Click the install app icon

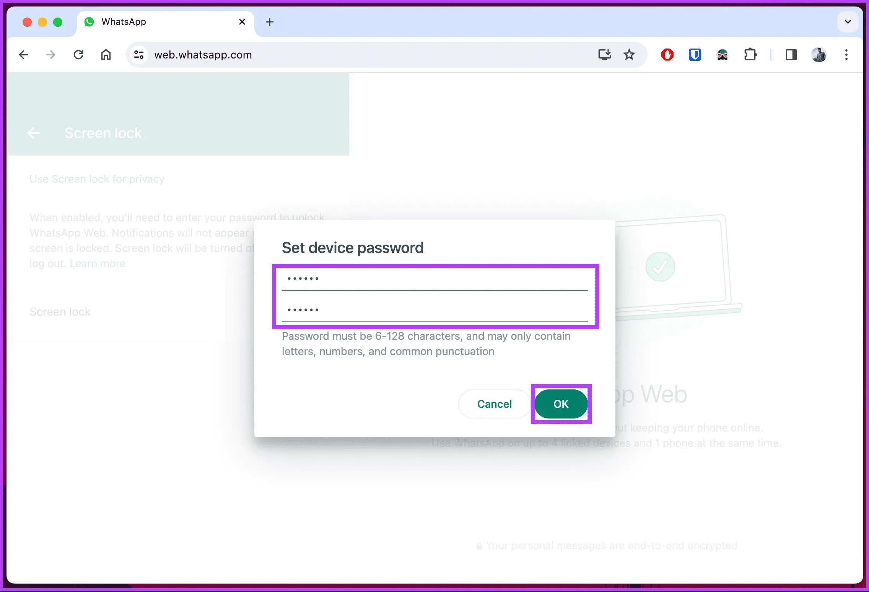click(x=604, y=55)
